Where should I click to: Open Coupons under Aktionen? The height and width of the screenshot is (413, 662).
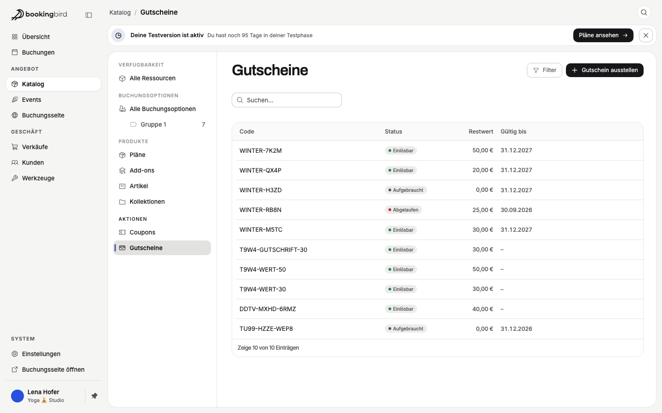coord(162,232)
